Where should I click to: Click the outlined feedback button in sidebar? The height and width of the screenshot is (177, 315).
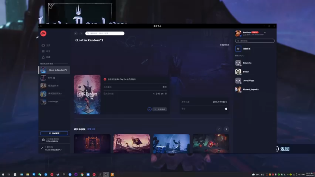(x=54, y=133)
